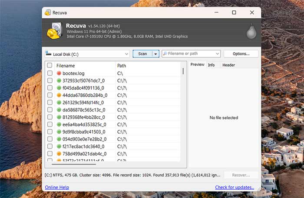
Task: Click the green status dot for 372933cf50761dc7_0
Action: pyautogui.click(x=59, y=81)
